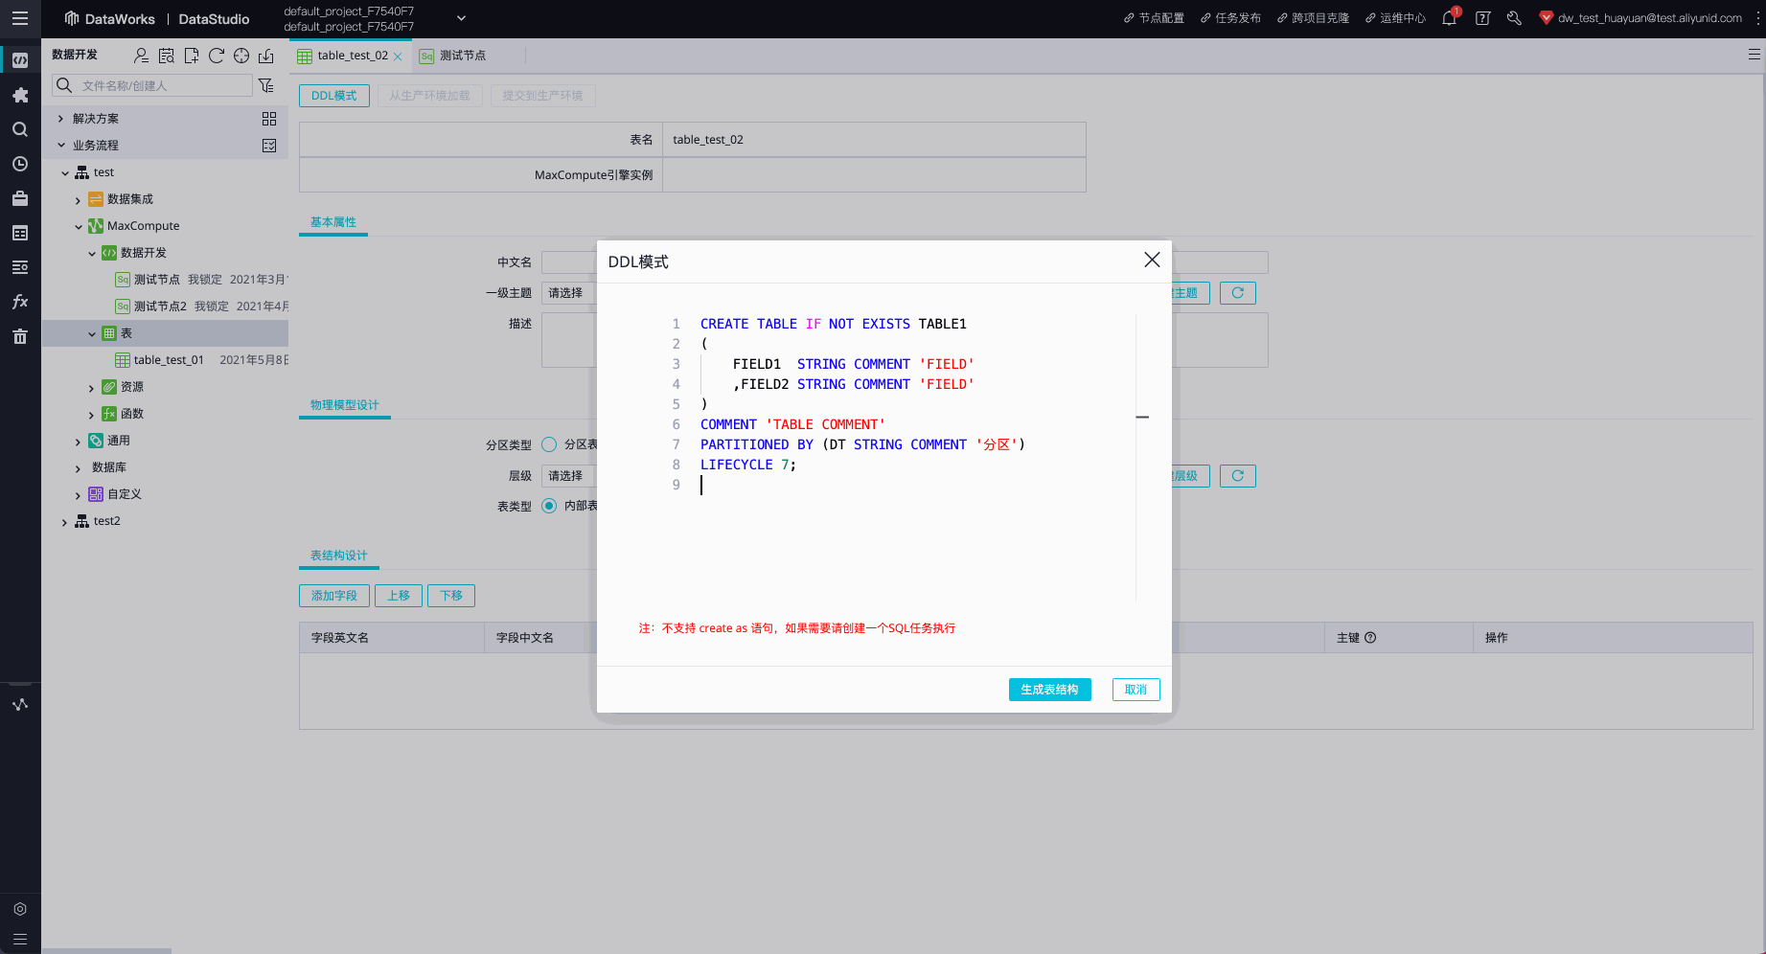The image size is (1766, 954).
Task: Expand the 资源 folder
Action: 92,388
